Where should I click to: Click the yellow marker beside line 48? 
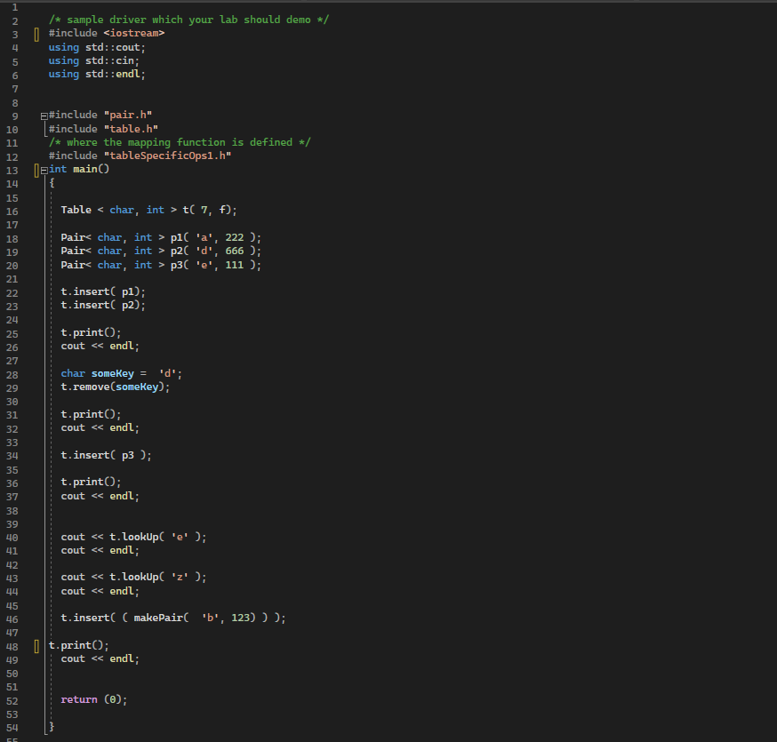click(36, 645)
